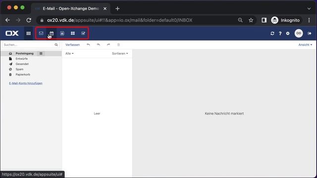Open the Sortieren dropdown
The width and height of the screenshot is (317, 178).
pyautogui.click(x=120, y=53)
